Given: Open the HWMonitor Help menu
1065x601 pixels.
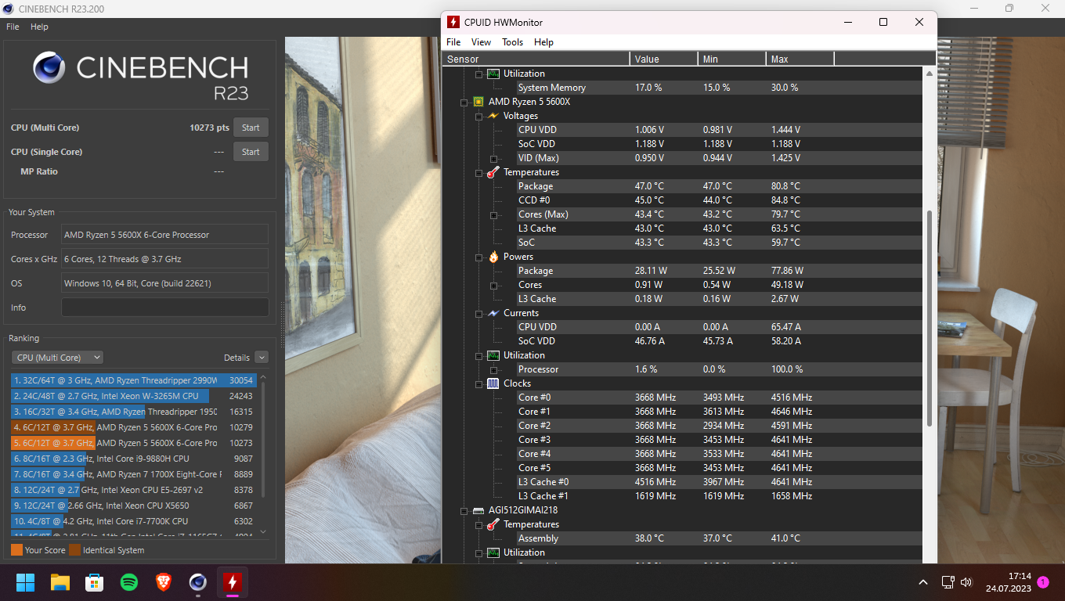Looking at the screenshot, I should point(543,42).
